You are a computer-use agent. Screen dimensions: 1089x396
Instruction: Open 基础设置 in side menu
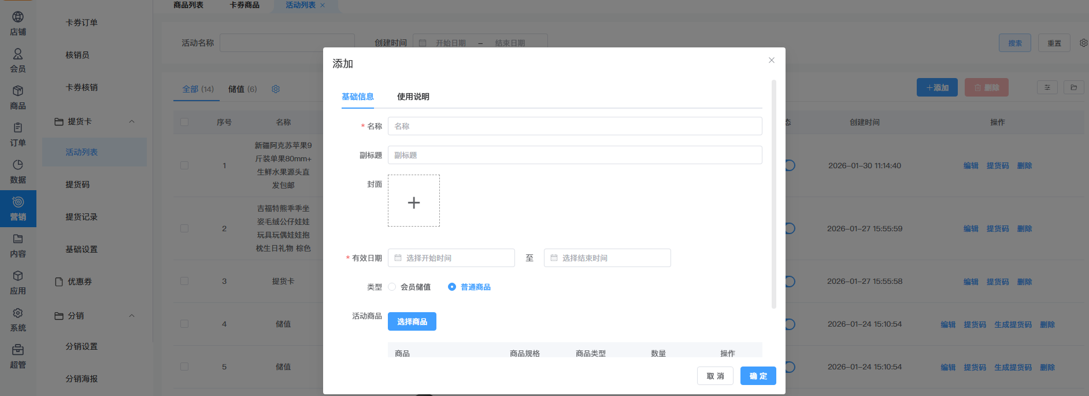[82, 249]
